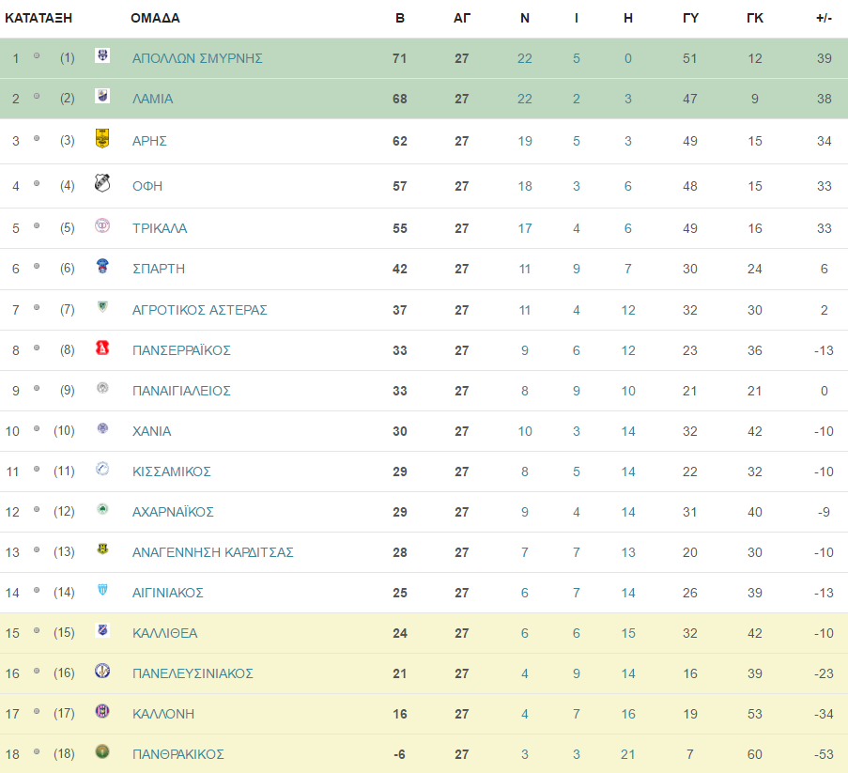Open the ΑΙΓΙΝΙΑΚΟΣ team link

168,593
